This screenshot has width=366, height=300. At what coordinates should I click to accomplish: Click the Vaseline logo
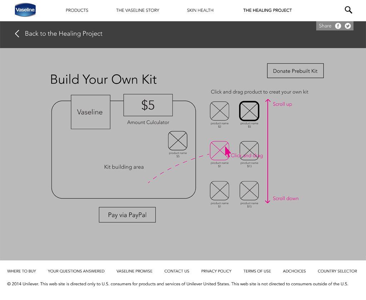[x=25, y=10]
